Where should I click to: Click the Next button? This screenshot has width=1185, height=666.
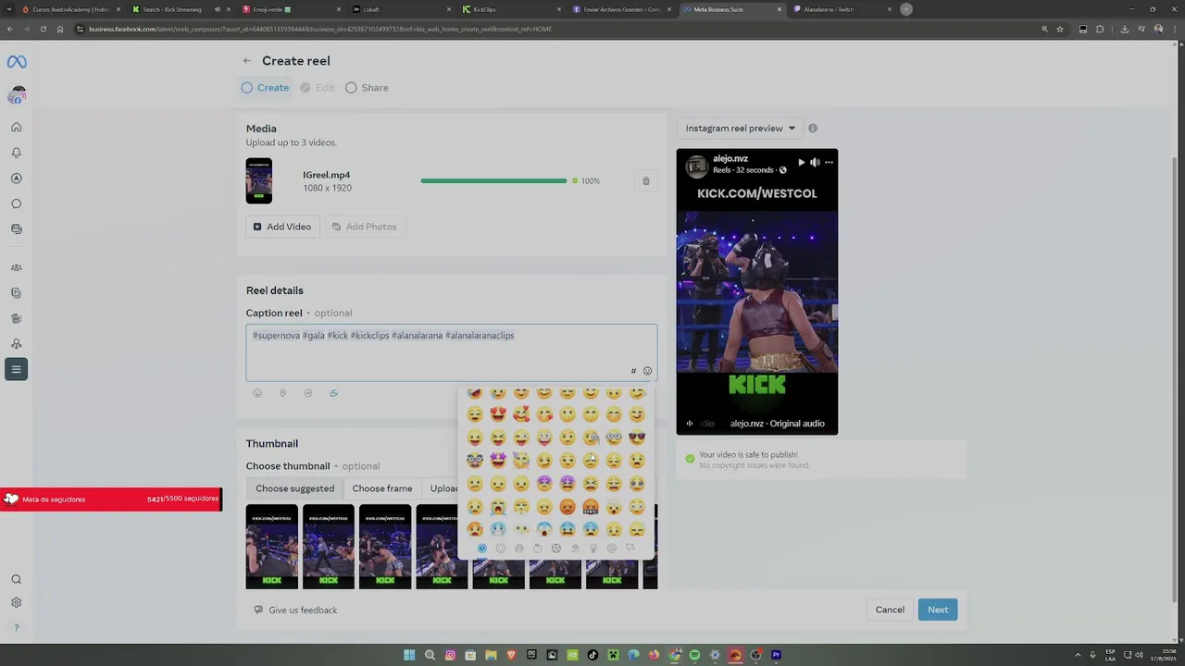point(938,610)
